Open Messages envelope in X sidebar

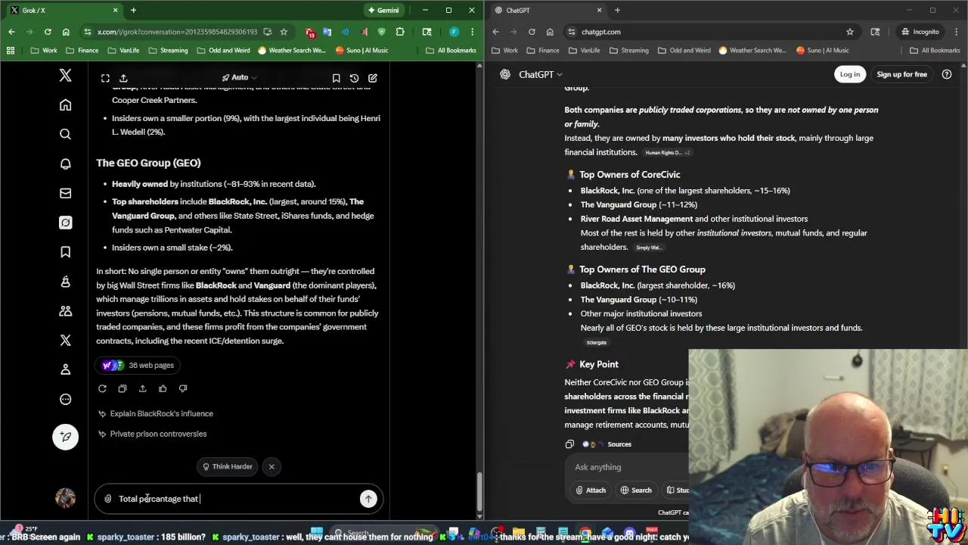point(65,193)
